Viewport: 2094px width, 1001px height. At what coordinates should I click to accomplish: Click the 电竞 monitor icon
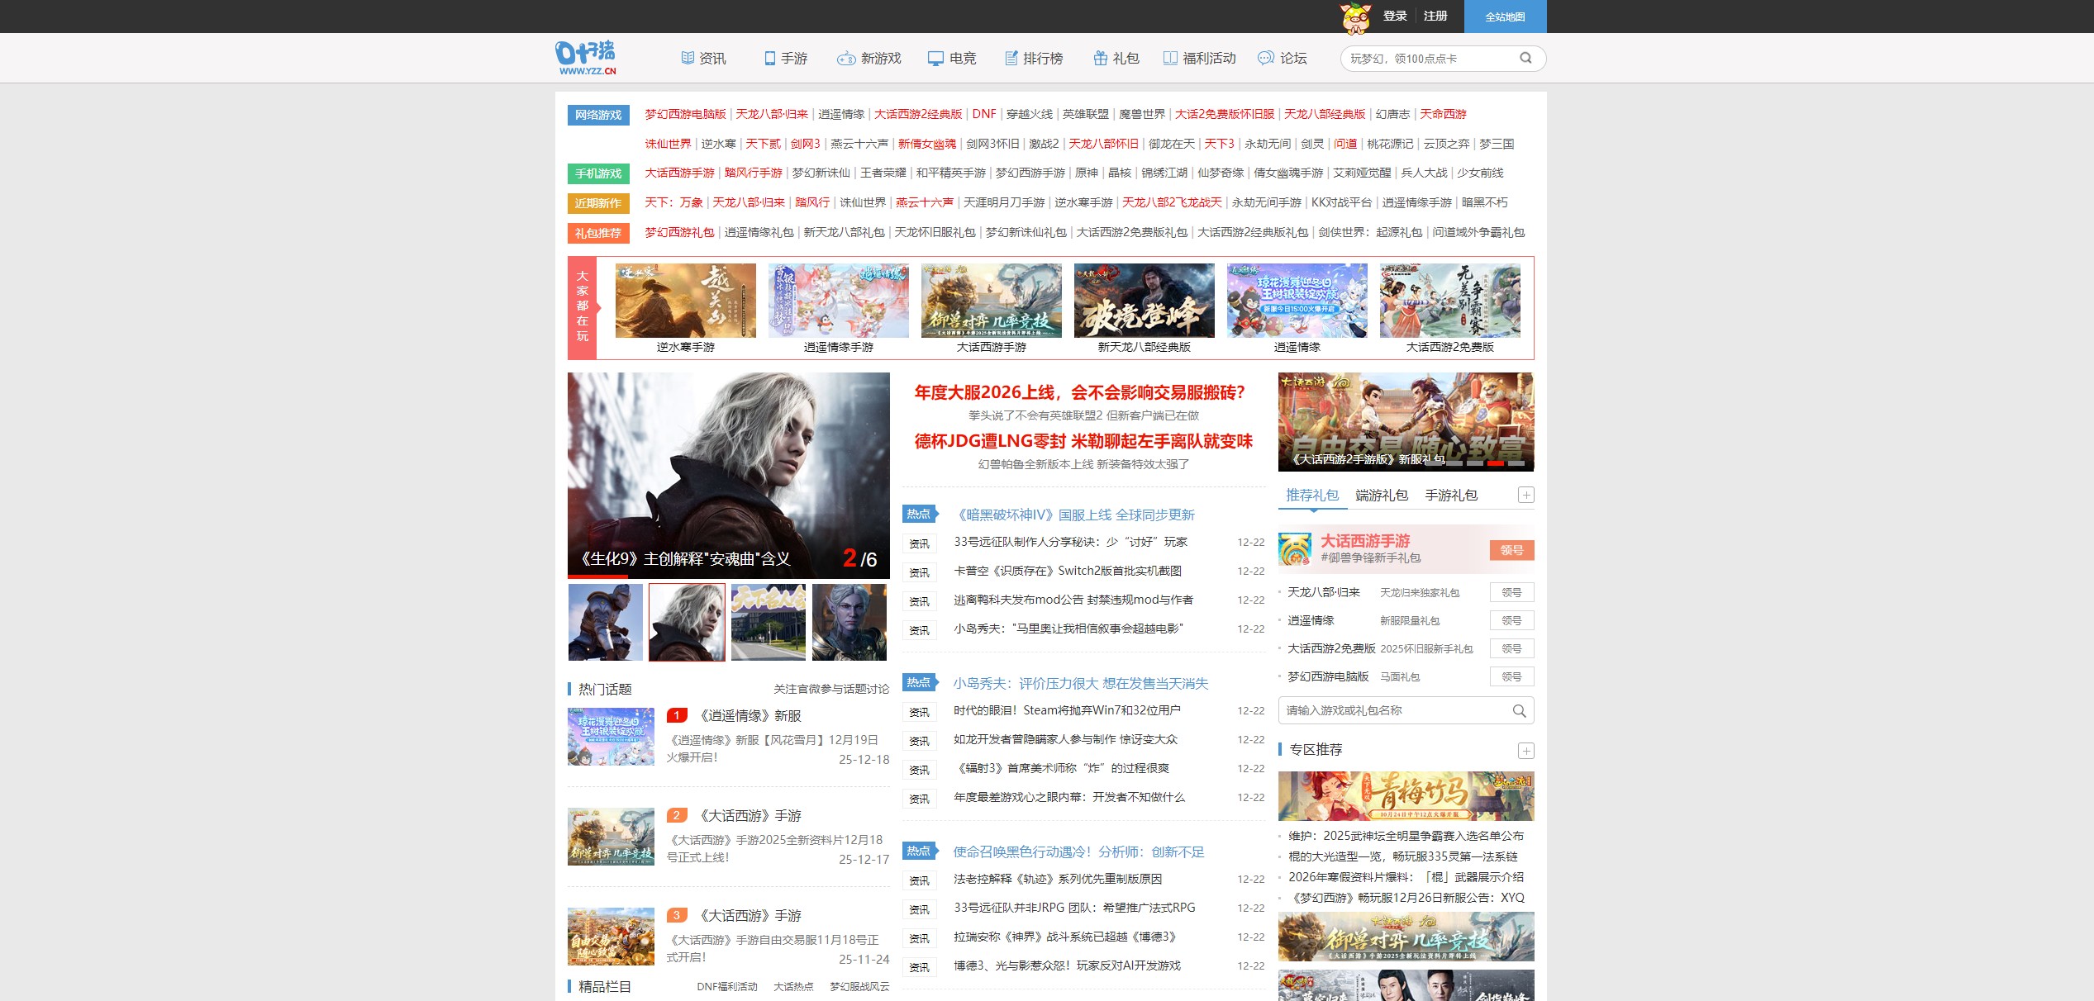coord(935,58)
